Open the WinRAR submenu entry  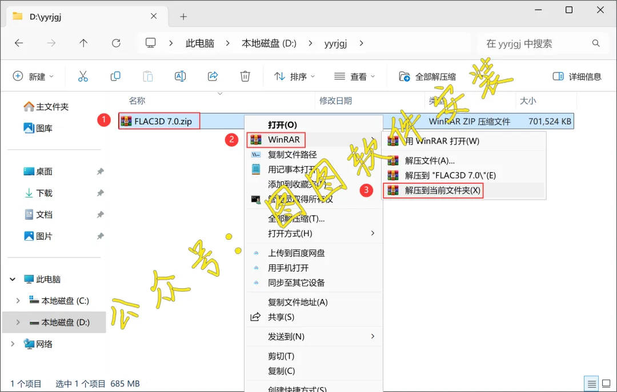(314, 140)
